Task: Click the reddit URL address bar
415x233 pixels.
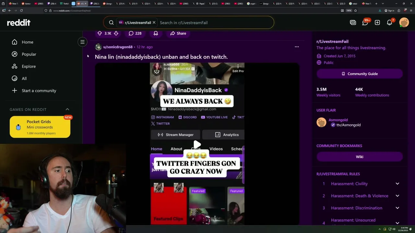Action: 191,10
